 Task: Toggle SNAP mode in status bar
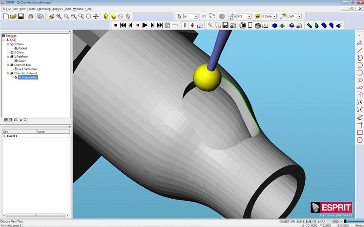point(321,222)
